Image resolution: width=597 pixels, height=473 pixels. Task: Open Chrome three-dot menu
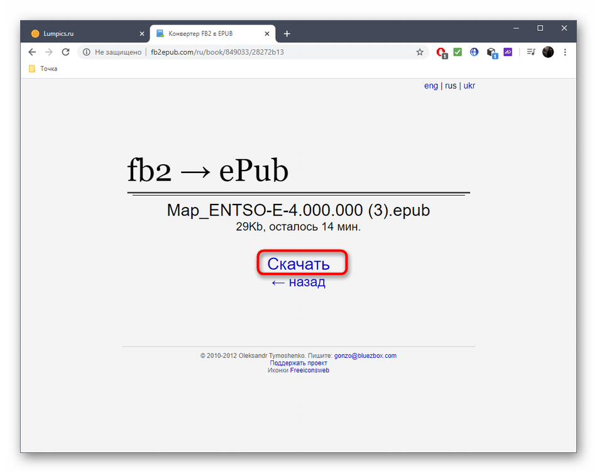pyautogui.click(x=565, y=52)
